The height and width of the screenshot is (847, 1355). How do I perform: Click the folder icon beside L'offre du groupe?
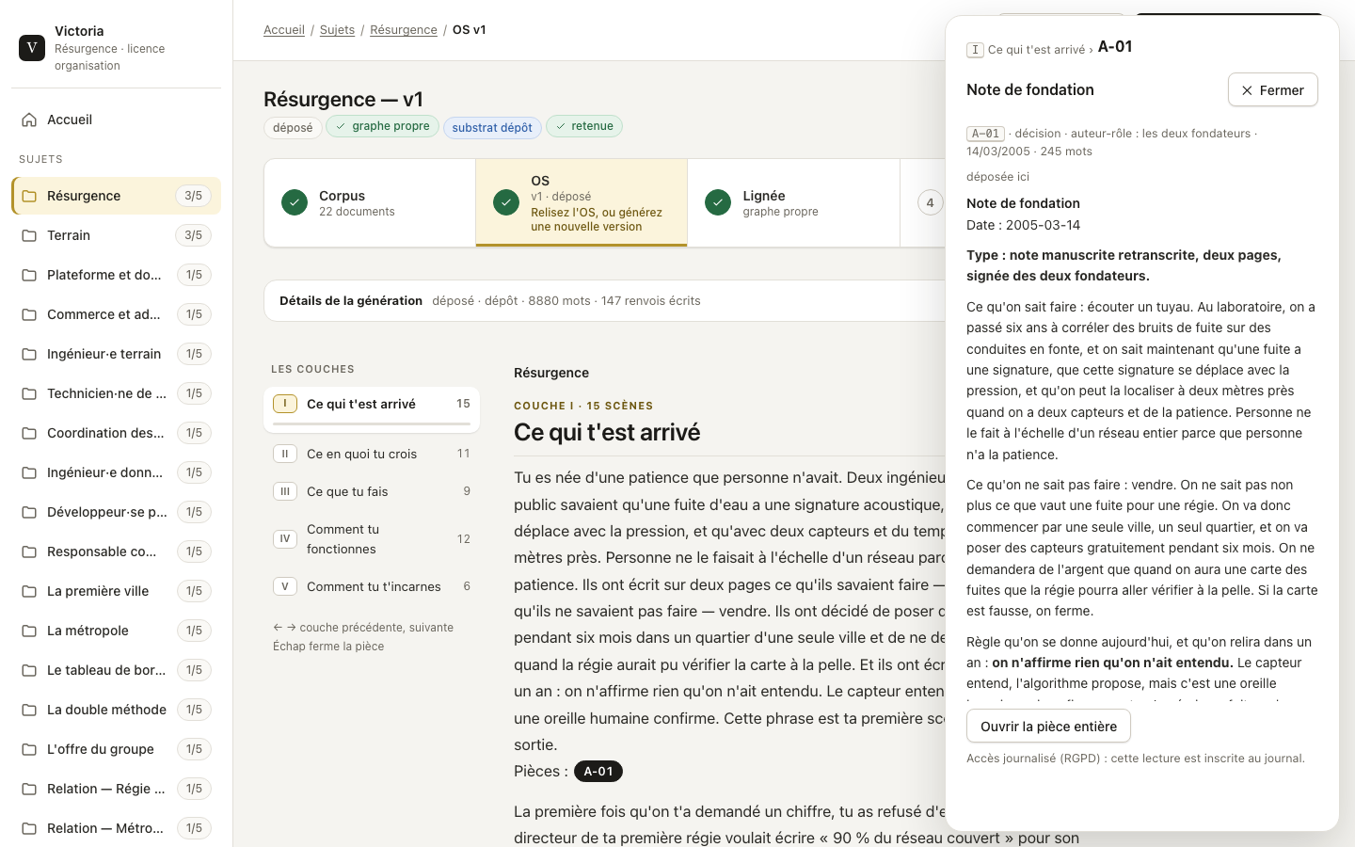click(x=29, y=749)
